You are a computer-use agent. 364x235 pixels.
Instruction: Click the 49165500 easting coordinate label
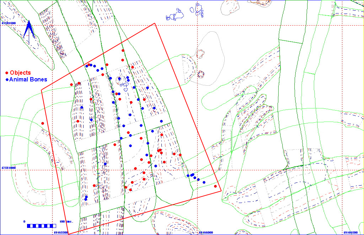(x=61, y=233)
